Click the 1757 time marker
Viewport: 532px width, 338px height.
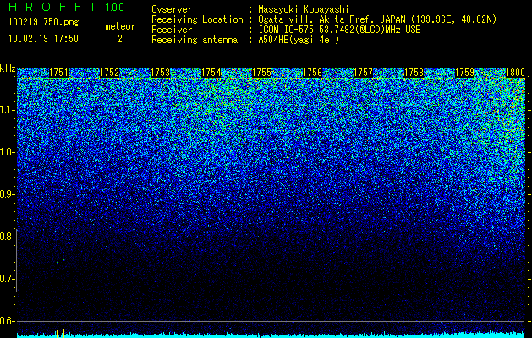point(364,73)
